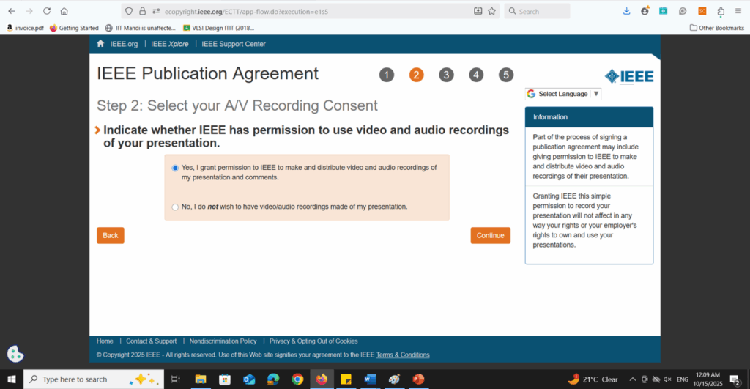Click the IEEE logo
Image resolution: width=750 pixels, height=389 pixels.
pyautogui.click(x=628, y=76)
